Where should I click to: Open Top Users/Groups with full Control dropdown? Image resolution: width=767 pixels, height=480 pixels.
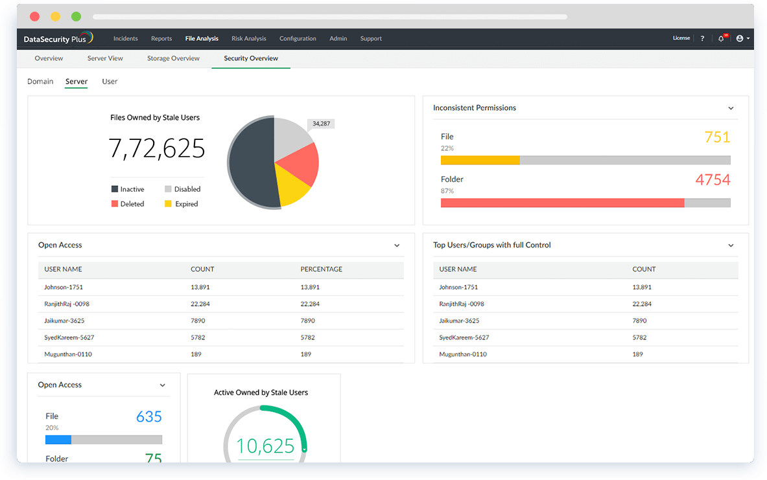pos(731,246)
